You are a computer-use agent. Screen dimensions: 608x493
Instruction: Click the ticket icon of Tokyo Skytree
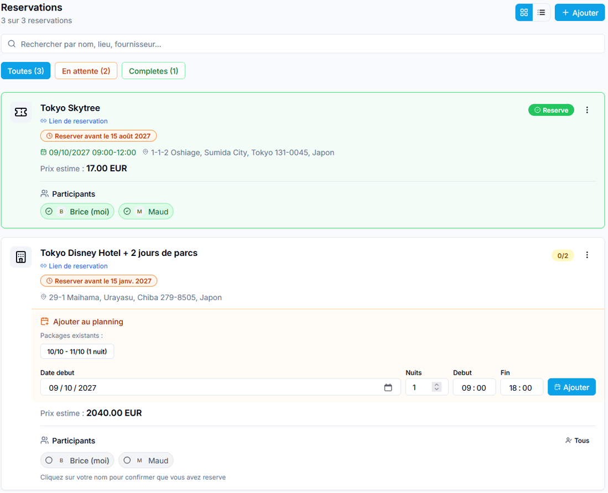[x=21, y=112]
